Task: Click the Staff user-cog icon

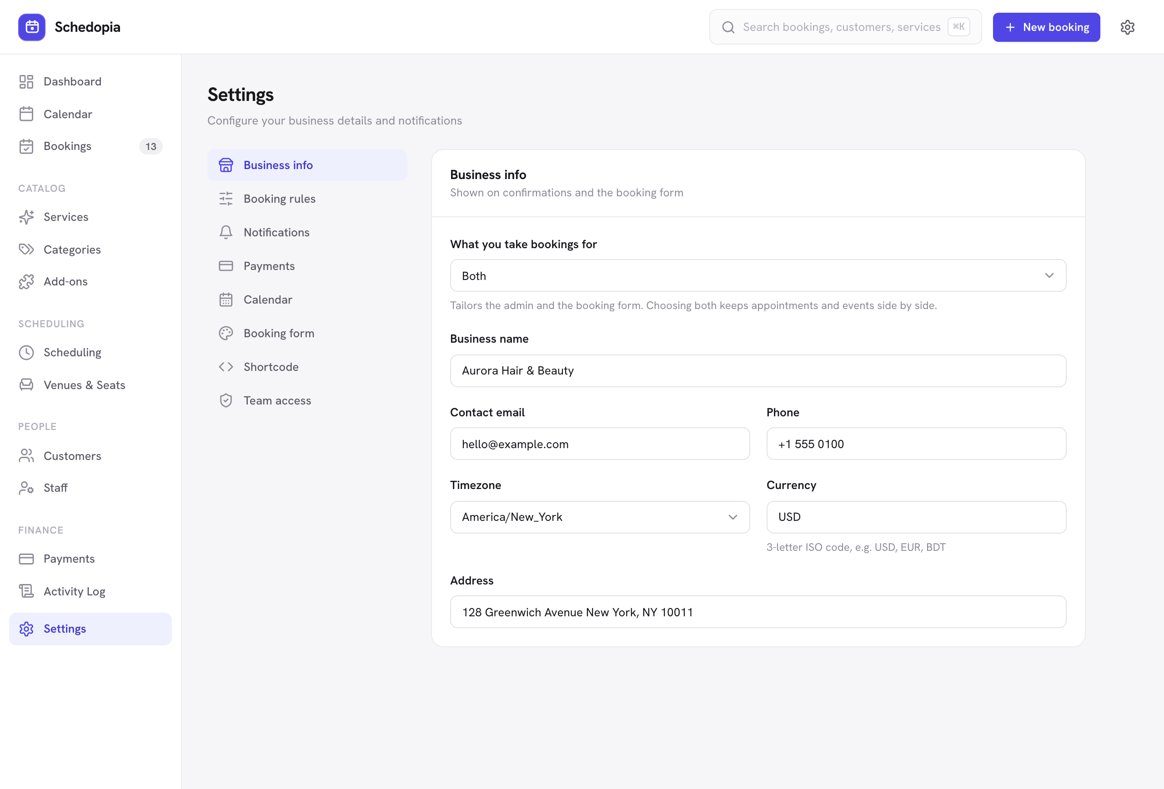Action: (x=26, y=488)
